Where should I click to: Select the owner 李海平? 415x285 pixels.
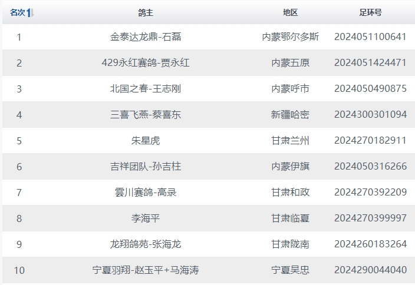(146, 218)
